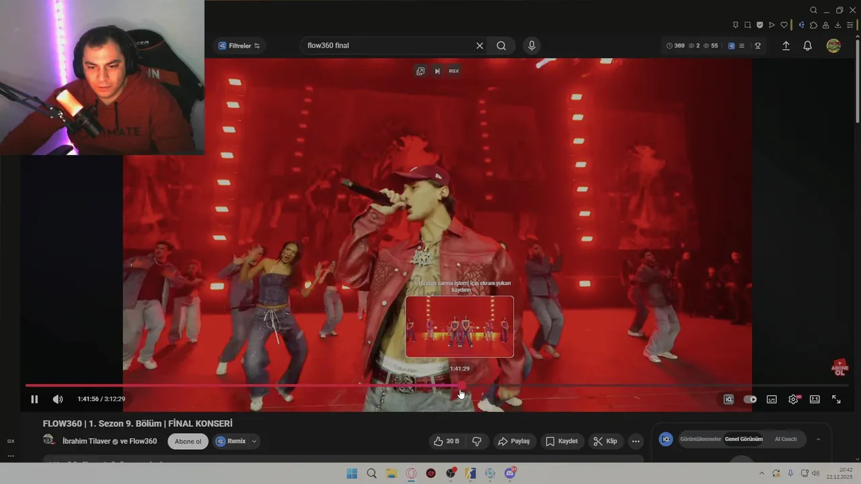Open Opera browser in taskbar
The image size is (861, 484).
point(411,474)
